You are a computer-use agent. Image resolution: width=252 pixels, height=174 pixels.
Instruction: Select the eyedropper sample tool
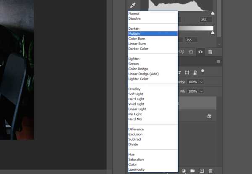pyautogui.click(x=133, y=5)
